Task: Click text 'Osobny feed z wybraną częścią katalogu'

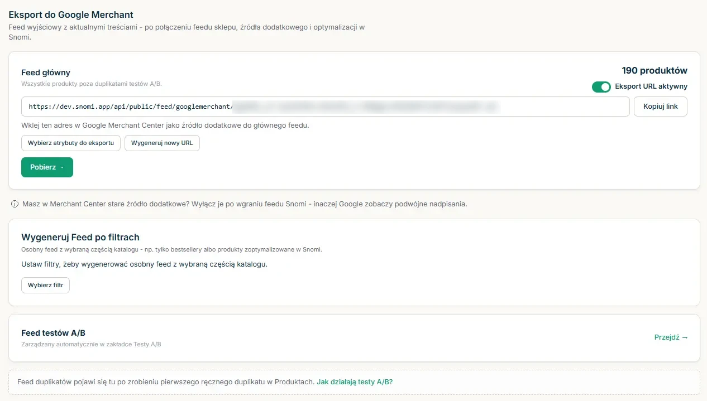Action: (80, 249)
